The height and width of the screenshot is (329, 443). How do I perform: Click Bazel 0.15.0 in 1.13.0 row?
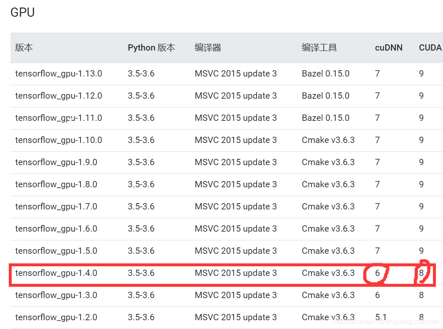(325, 74)
